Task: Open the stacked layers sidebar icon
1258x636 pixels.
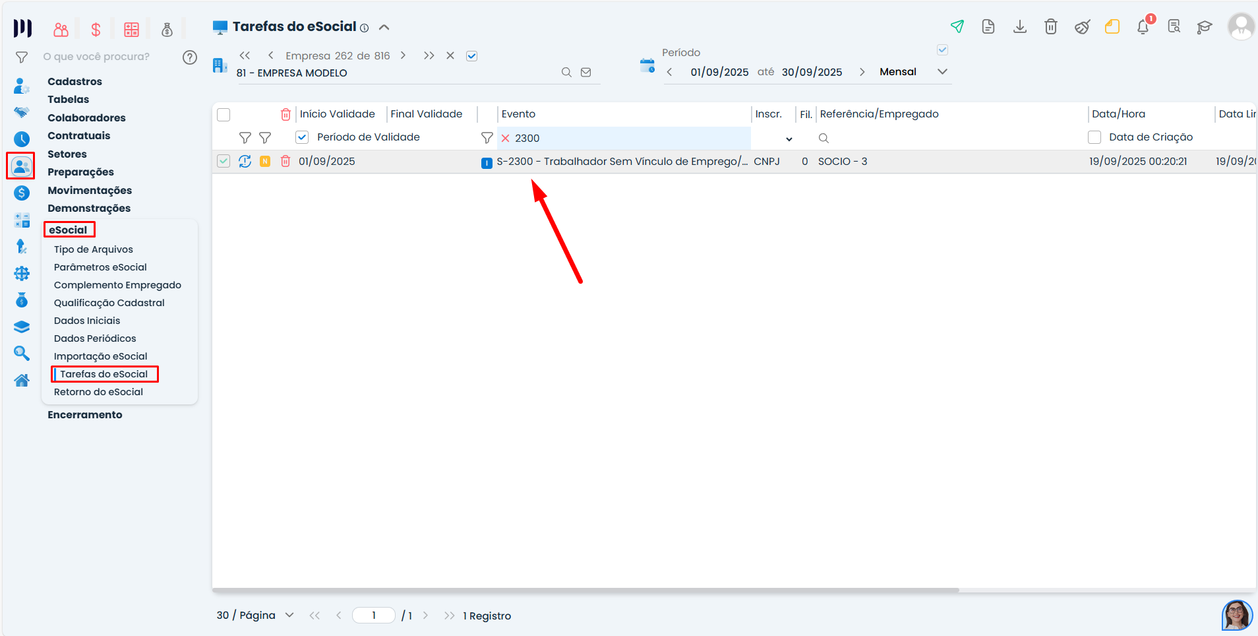Action: pos(22,327)
